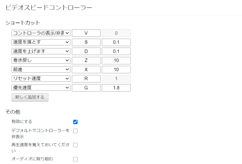Tick the オーディオに取り組む checkbox
The image size is (242, 164).
(x=75, y=159)
